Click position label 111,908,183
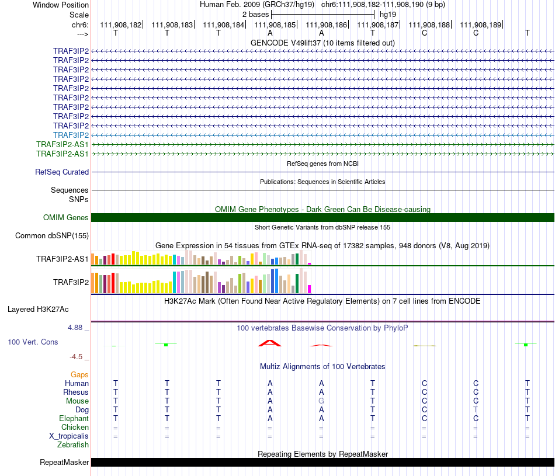The height and width of the screenshot is (476, 555). click(172, 25)
